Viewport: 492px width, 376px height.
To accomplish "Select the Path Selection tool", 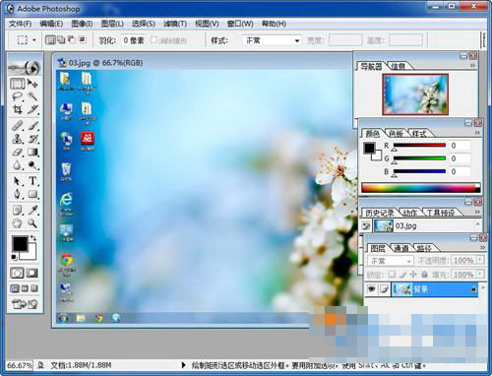I will tap(17, 181).
